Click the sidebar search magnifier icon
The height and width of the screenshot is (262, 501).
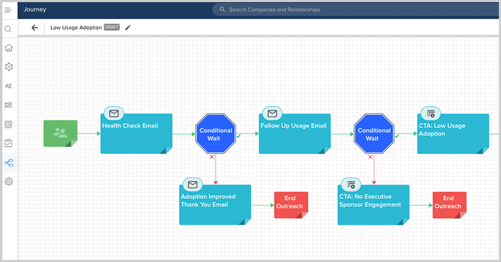click(8, 29)
